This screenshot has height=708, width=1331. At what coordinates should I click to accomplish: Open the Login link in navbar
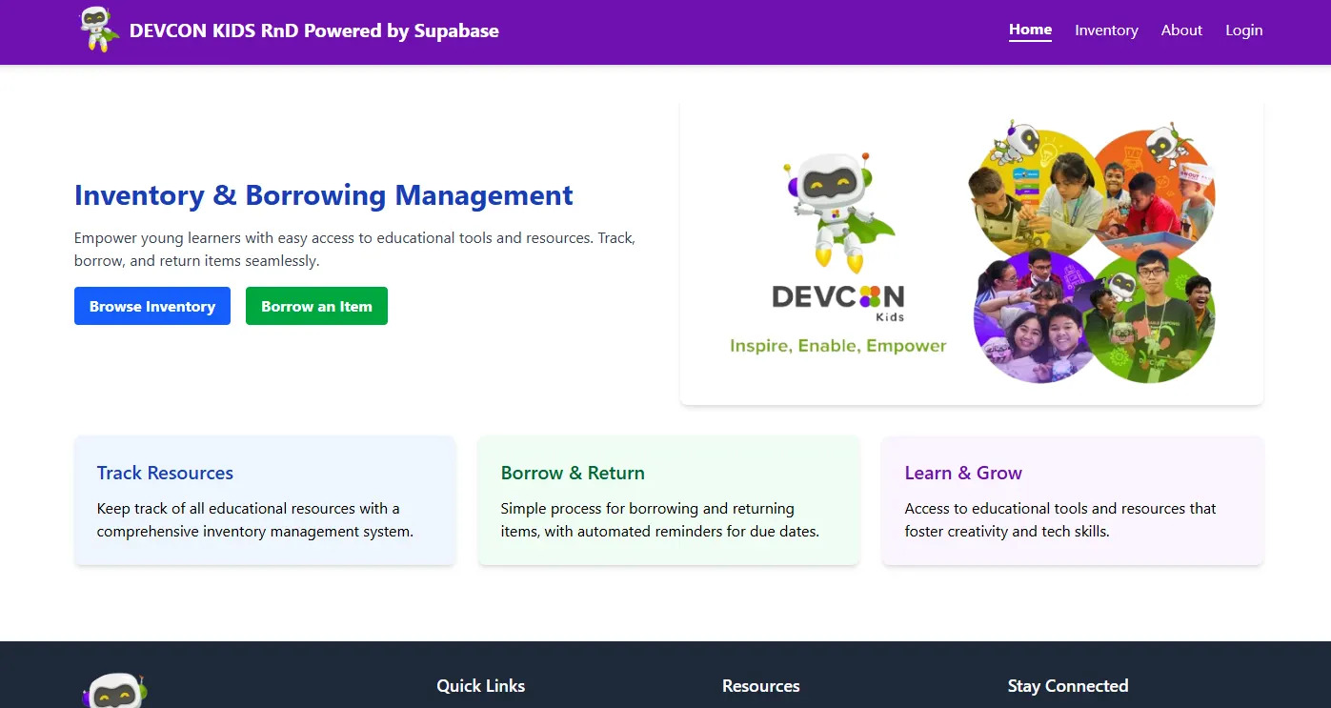click(1243, 30)
